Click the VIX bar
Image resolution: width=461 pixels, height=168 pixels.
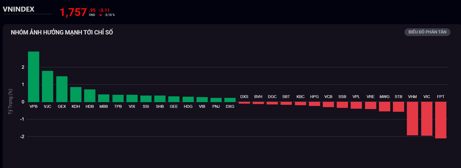[x=132, y=98]
